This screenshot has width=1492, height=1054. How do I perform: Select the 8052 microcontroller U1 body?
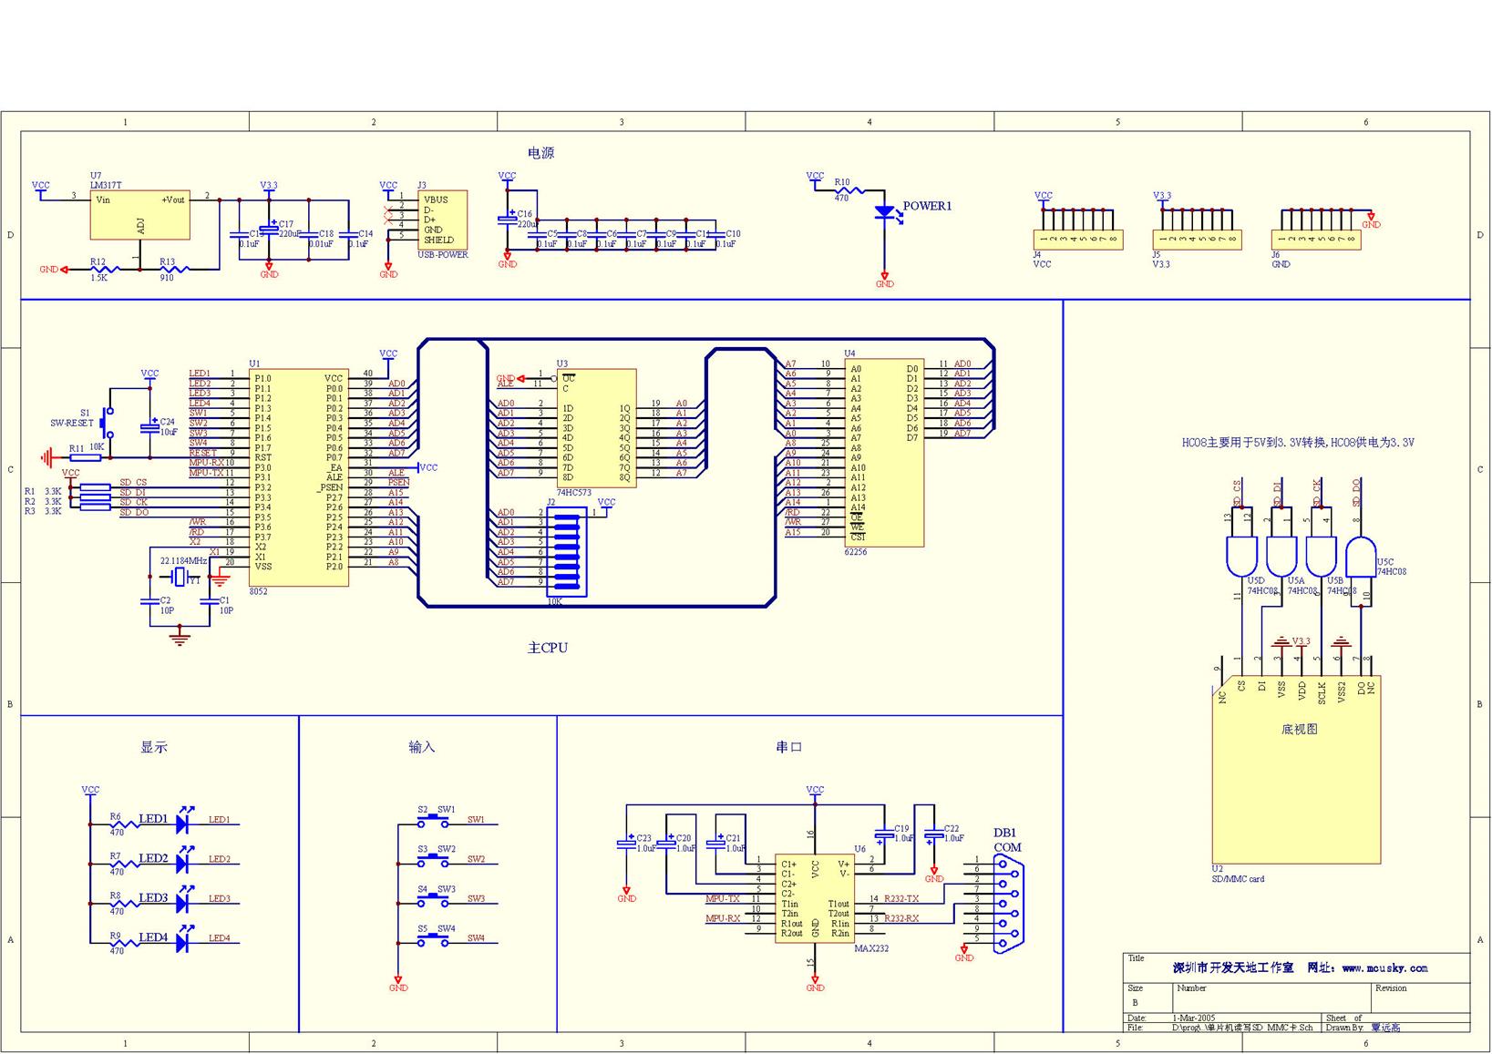coord(298,476)
